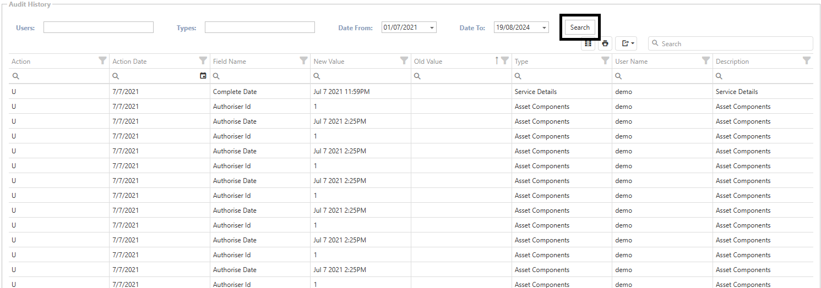Image resolution: width=821 pixels, height=288 pixels.
Task: Open filter for New Value column
Action: [x=404, y=61]
